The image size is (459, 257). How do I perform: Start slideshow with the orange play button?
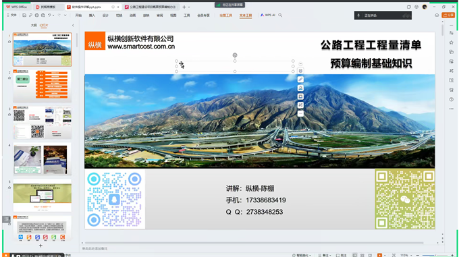point(379,255)
